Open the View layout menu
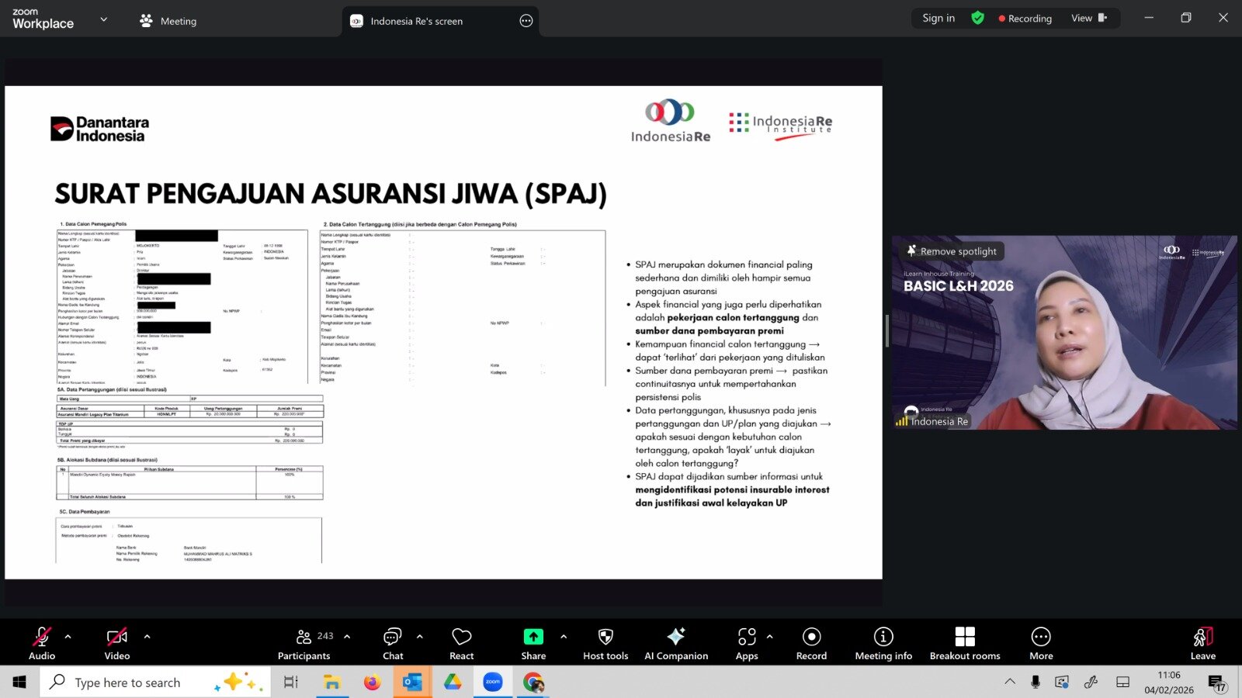1242x698 pixels. (x=1088, y=18)
